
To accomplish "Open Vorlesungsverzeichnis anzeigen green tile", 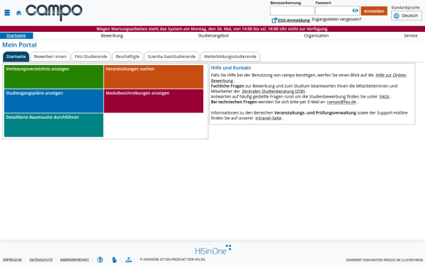I will (54, 76).
